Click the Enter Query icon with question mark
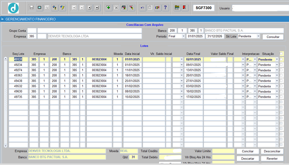 [55, 8]
